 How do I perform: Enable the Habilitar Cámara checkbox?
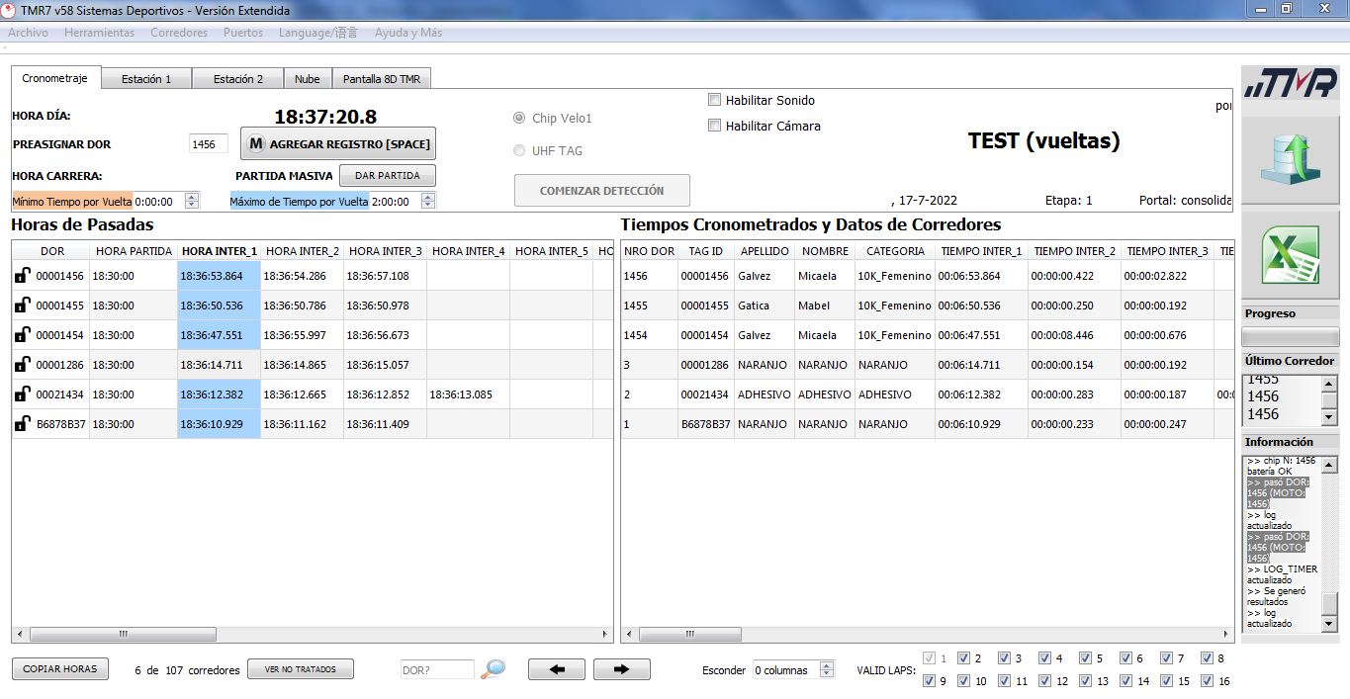point(715,126)
